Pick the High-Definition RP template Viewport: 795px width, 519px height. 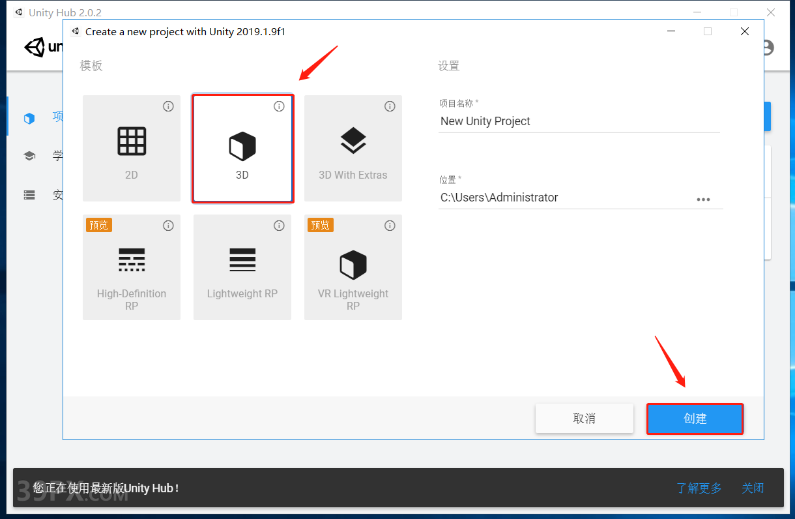(x=132, y=267)
